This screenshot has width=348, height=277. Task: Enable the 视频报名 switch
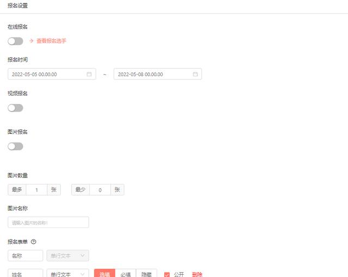15,108
